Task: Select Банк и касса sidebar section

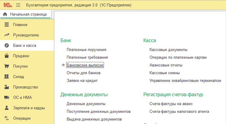Action: [x=25, y=45]
